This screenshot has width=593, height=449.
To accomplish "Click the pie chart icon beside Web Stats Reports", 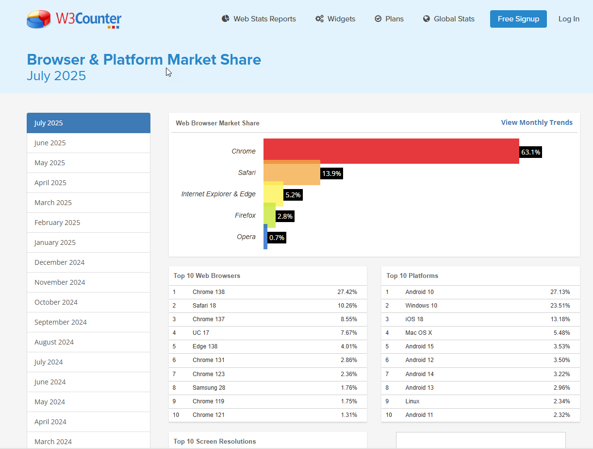I will point(225,19).
